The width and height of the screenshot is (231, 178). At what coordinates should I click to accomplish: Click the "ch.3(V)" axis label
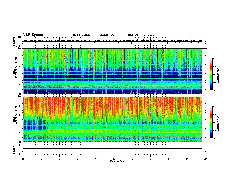point(14,149)
